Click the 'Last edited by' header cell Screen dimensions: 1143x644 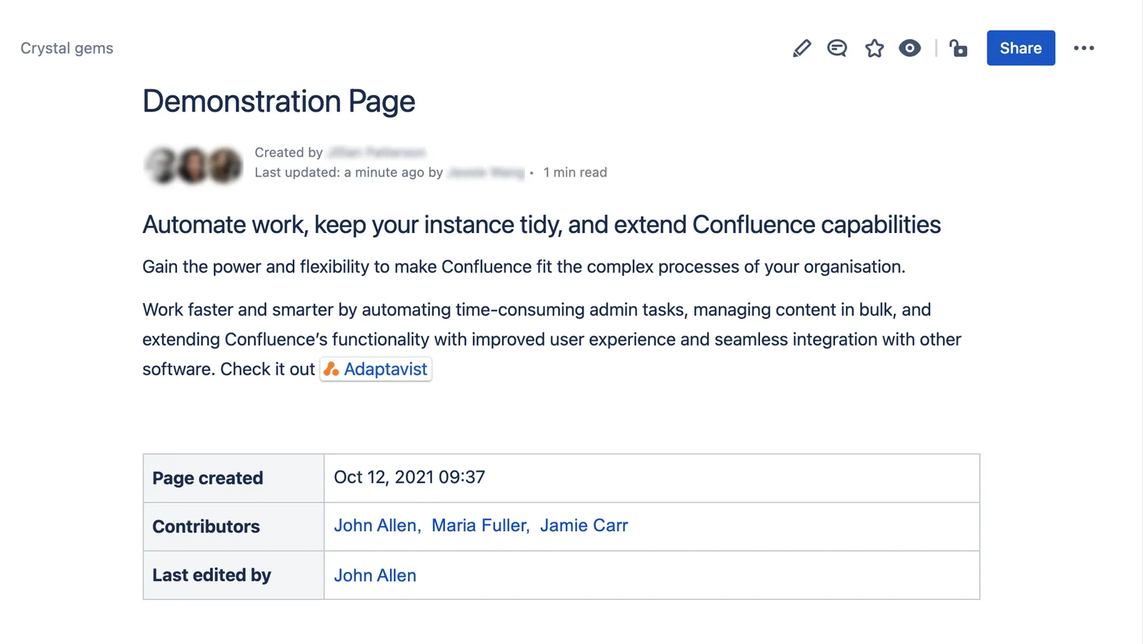point(234,575)
